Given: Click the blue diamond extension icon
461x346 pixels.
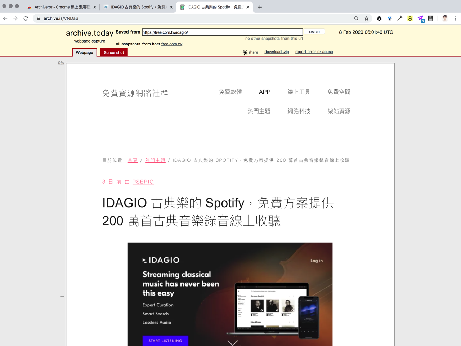Looking at the screenshot, I should click(x=389, y=18).
